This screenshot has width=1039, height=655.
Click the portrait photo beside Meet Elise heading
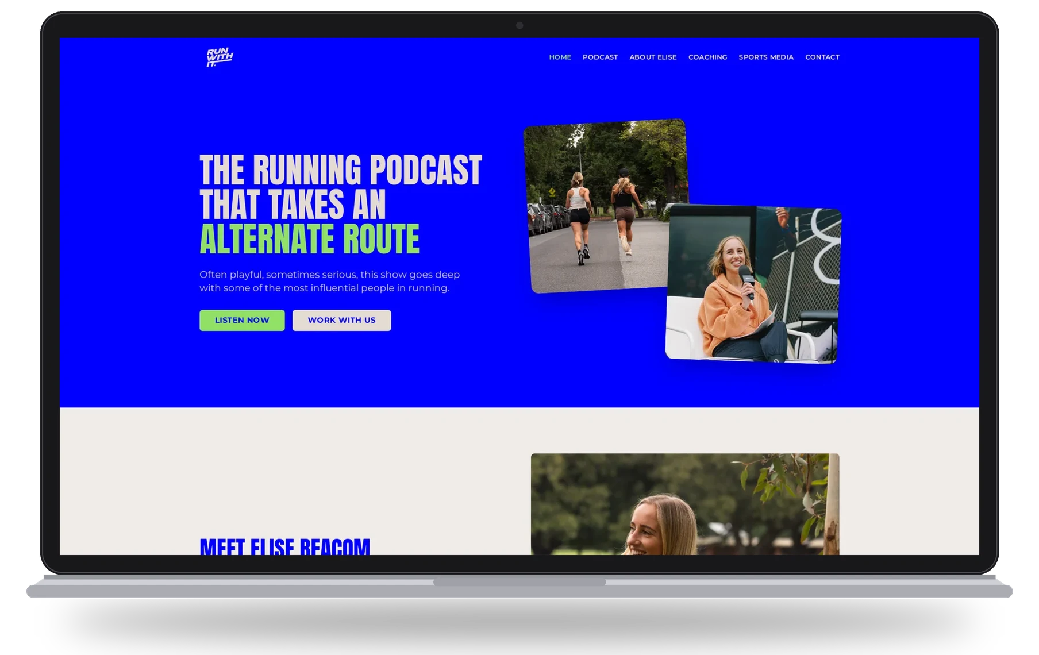click(x=685, y=504)
